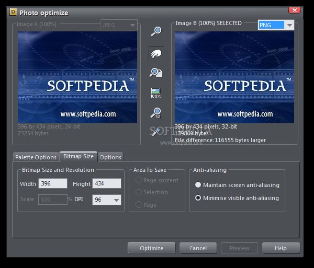
Task: Click the '23254 bytes' text under Image A
Action: pyautogui.click(x=33, y=133)
